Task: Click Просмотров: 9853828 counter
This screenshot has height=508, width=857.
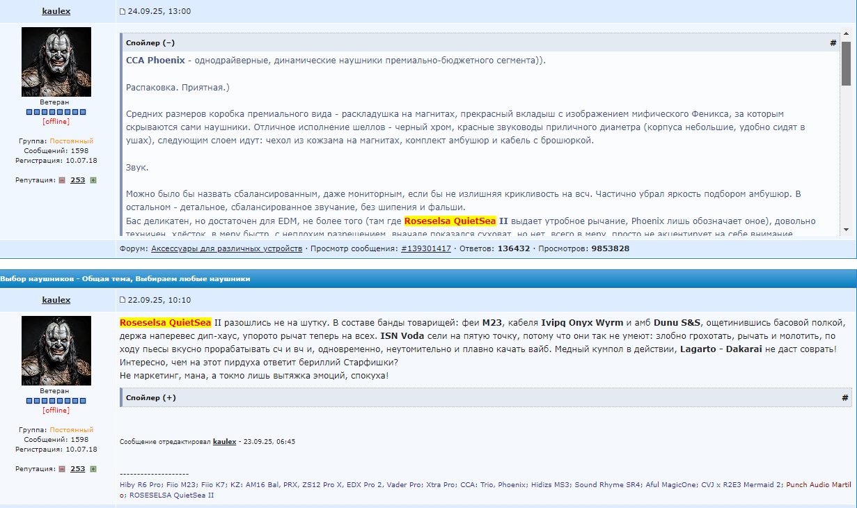Action: pos(583,248)
